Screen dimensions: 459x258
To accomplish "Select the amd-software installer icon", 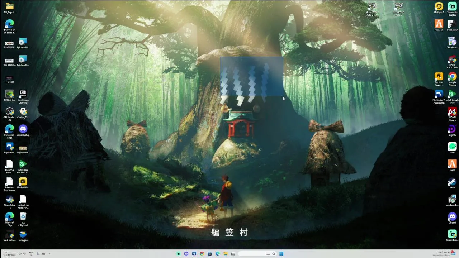I will 10,236.
